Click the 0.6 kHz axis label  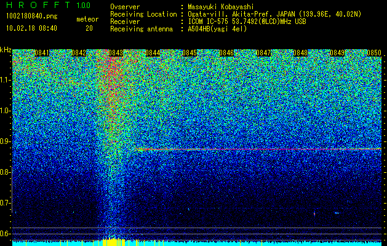tap(6, 234)
